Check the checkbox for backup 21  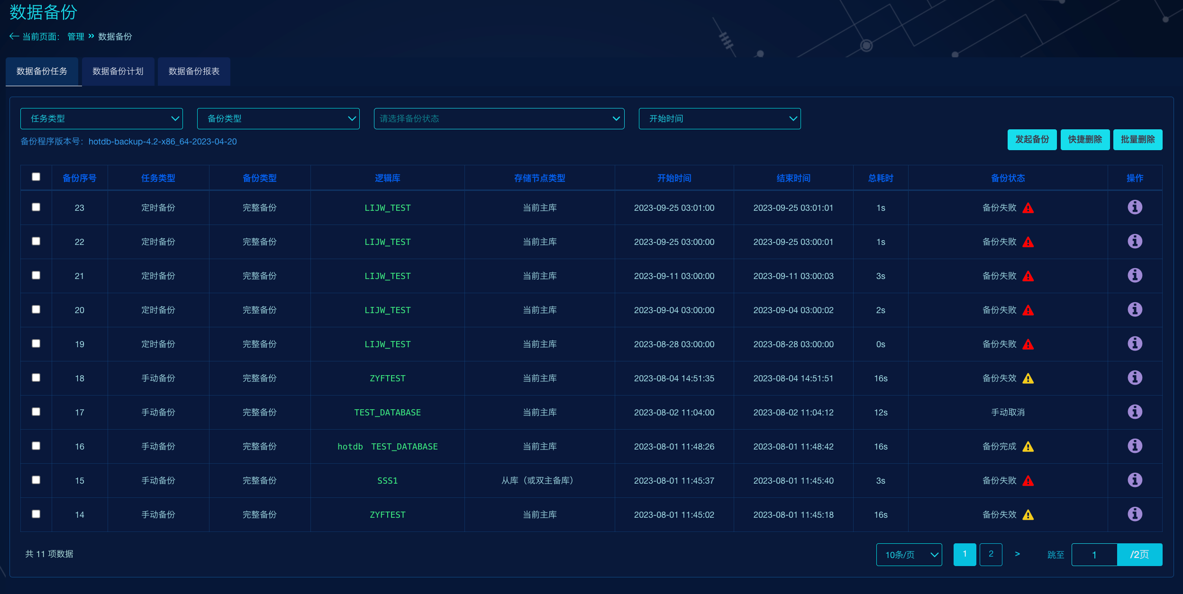click(36, 275)
